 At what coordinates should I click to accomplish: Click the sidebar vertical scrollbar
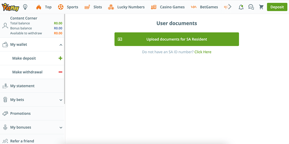64,59
